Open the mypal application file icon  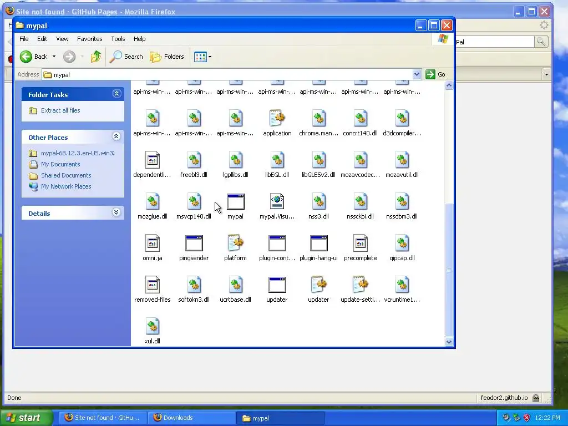tap(235, 202)
